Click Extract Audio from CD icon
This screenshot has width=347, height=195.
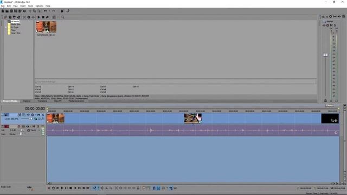click(x=14, y=17)
